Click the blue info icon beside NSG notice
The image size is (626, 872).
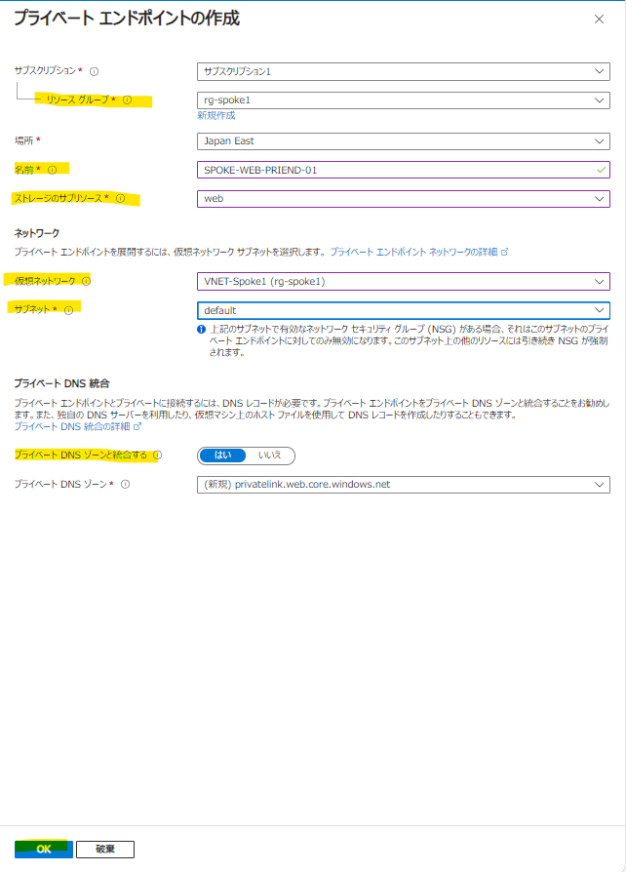[201, 330]
